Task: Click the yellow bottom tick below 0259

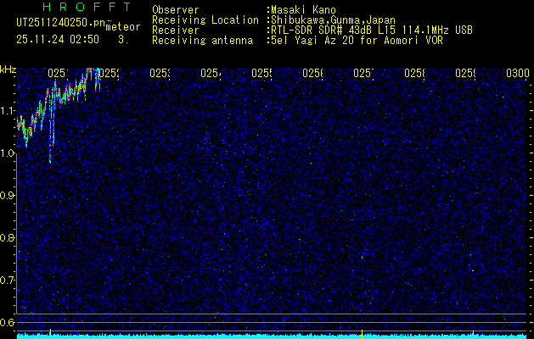Action: [473, 334]
